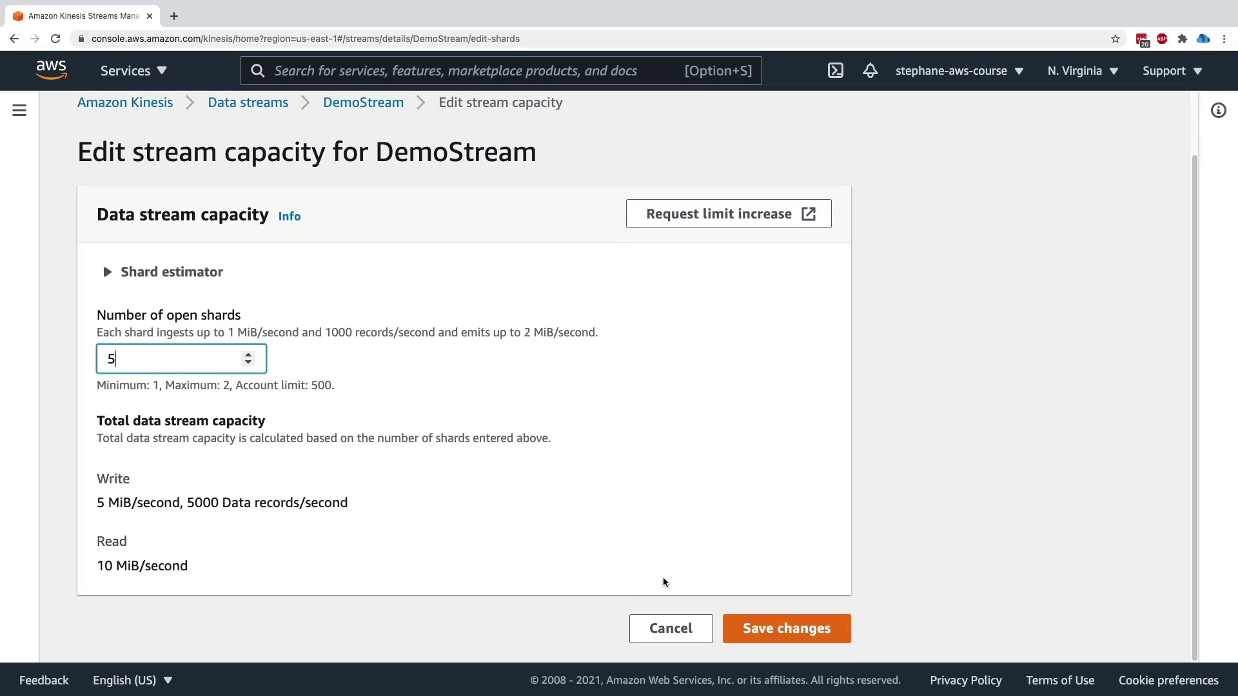
Task: Expand the Shard estimator section
Action: 107,272
